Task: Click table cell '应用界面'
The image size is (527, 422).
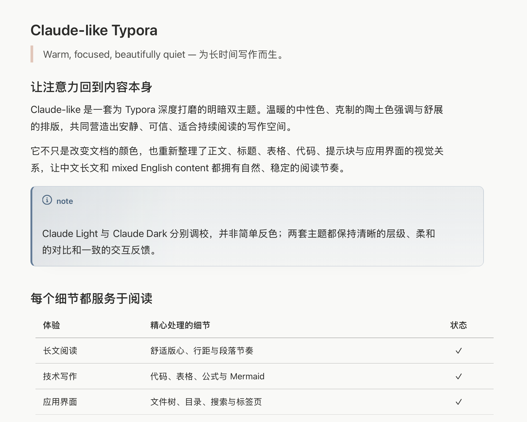Action: pos(60,402)
